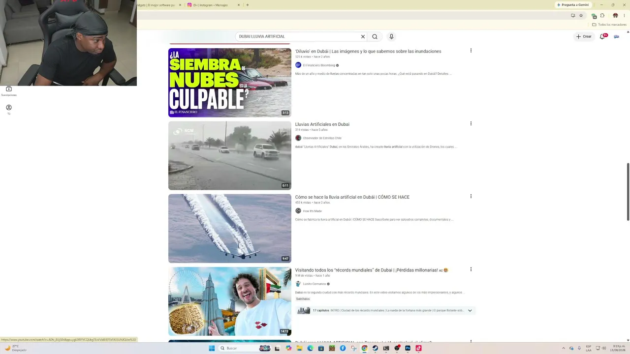This screenshot has height=354, width=630.
Task: Expand the 17 capítulos chapter list
Action: pos(470,311)
